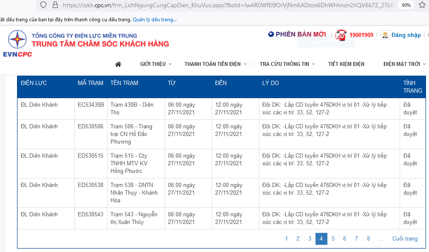Click the bookmark star in address bar

pos(421,5)
